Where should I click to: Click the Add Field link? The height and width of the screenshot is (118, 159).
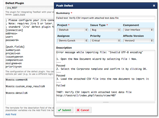pyautogui.click(x=11, y=114)
